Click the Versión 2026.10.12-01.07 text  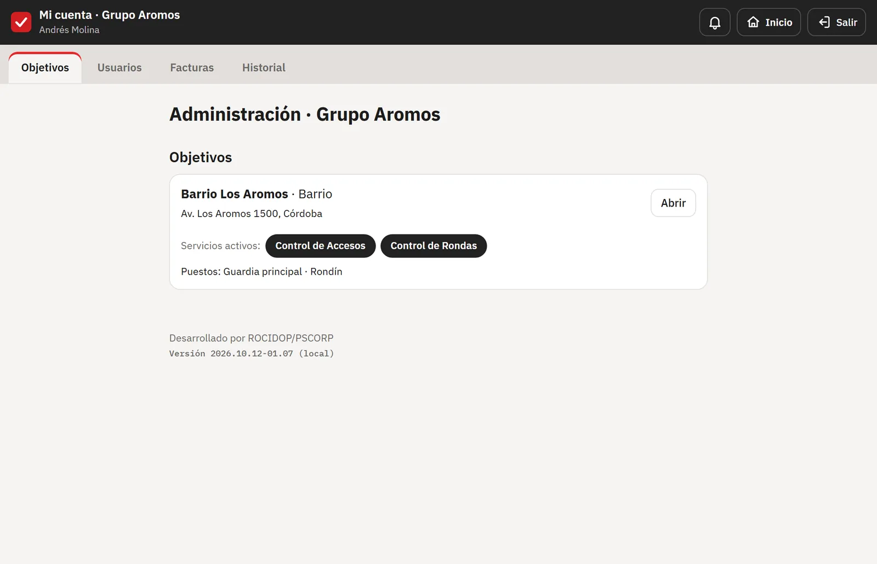(252, 354)
